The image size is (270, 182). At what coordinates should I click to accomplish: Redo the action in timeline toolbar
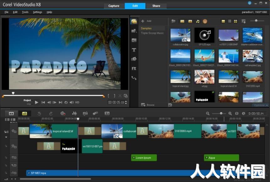coord(51,113)
